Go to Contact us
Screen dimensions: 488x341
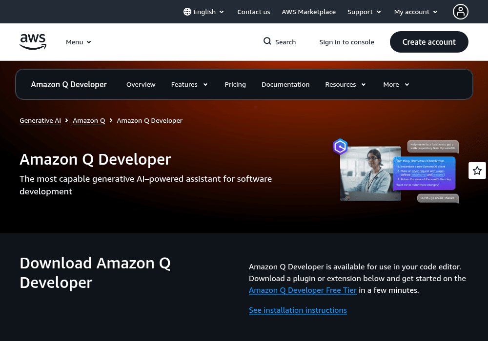pos(254,12)
